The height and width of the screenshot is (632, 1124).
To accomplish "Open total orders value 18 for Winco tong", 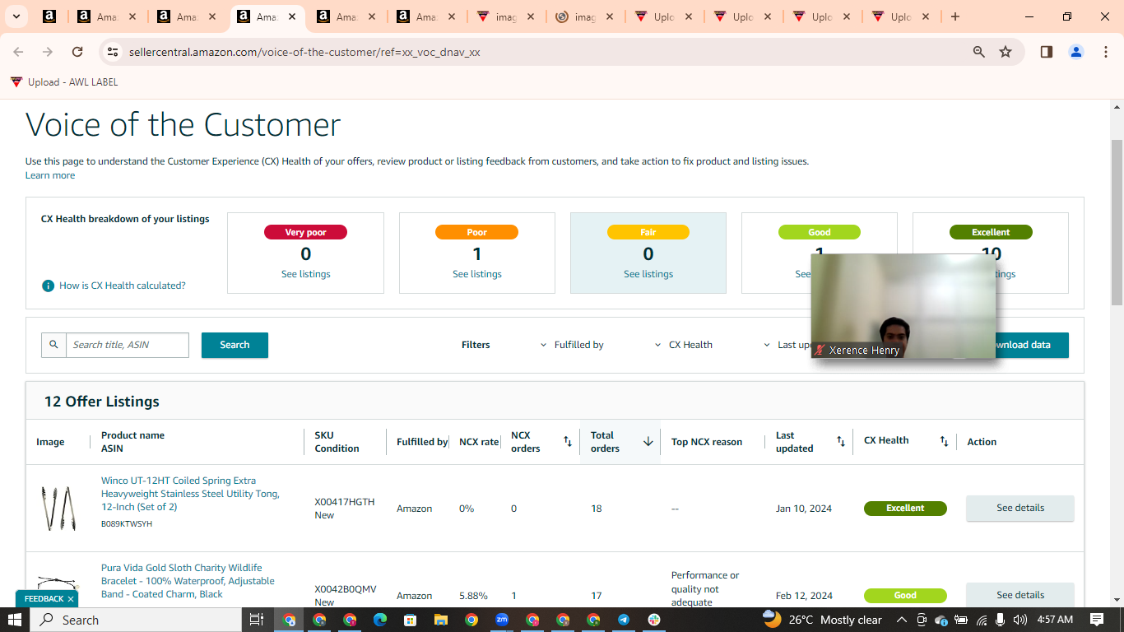I will pyautogui.click(x=597, y=509).
